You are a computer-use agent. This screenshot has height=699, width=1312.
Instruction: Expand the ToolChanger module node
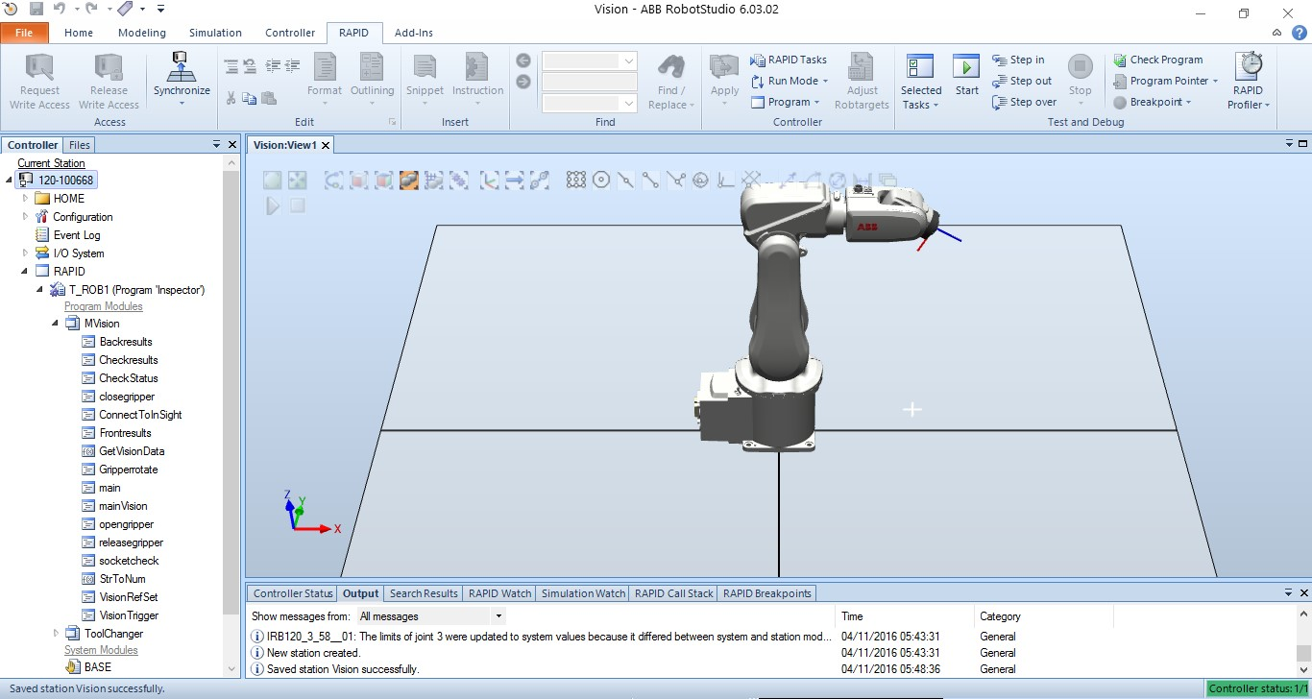pos(56,634)
